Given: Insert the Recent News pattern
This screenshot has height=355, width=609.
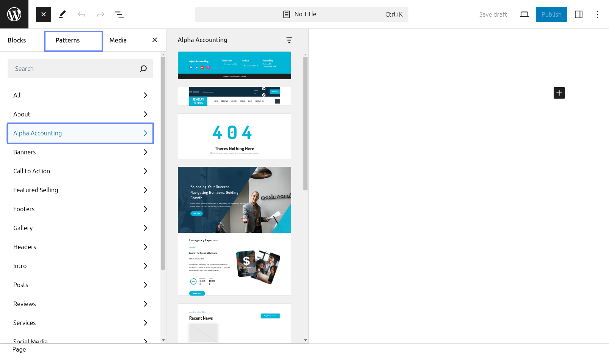Looking at the screenshot, I should (x=234, y=323).
